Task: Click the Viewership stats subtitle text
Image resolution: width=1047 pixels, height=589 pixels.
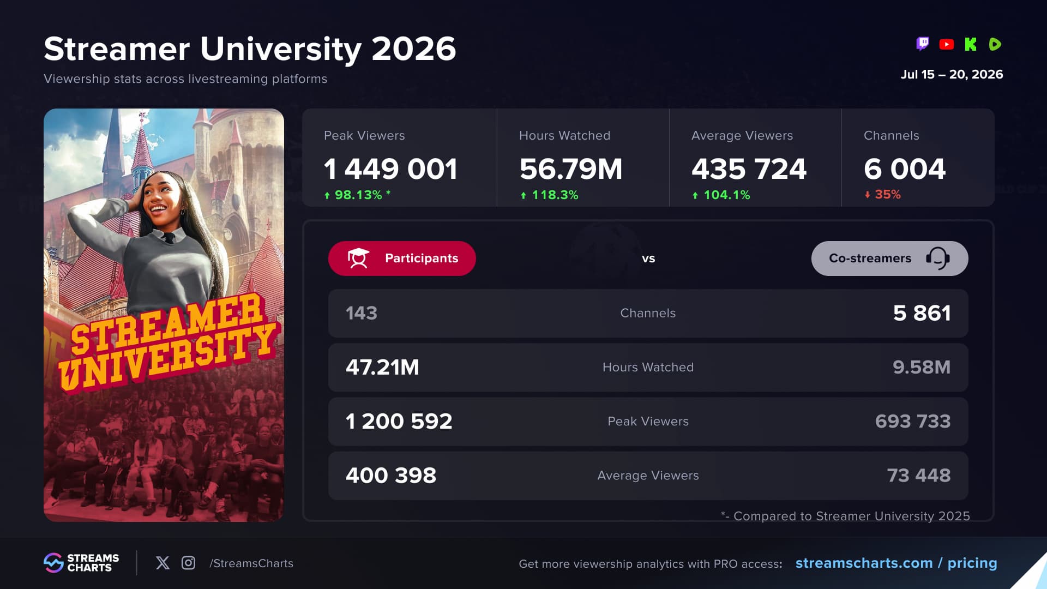Action: [185, 79]
